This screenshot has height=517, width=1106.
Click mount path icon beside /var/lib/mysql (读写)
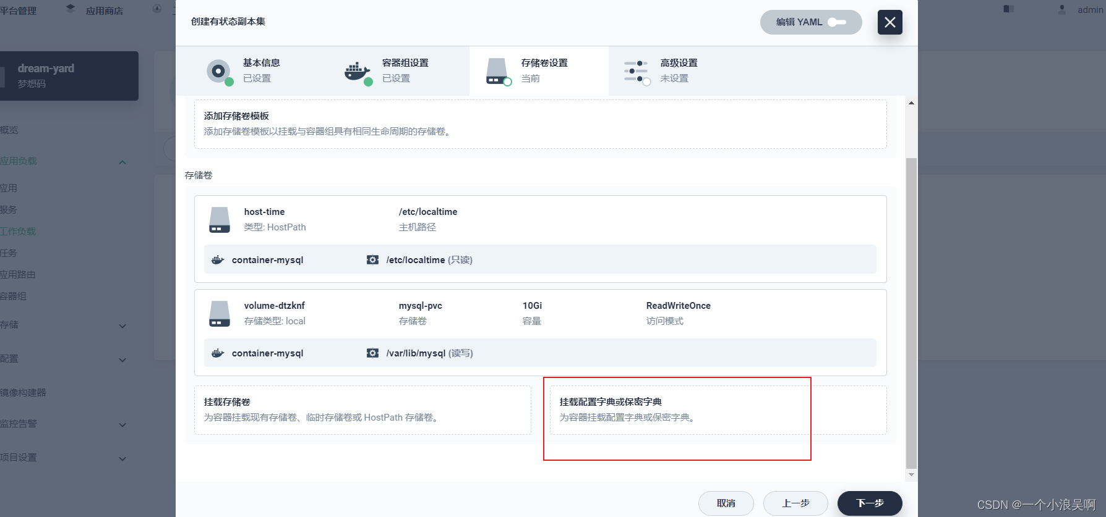tap(372, 353)
